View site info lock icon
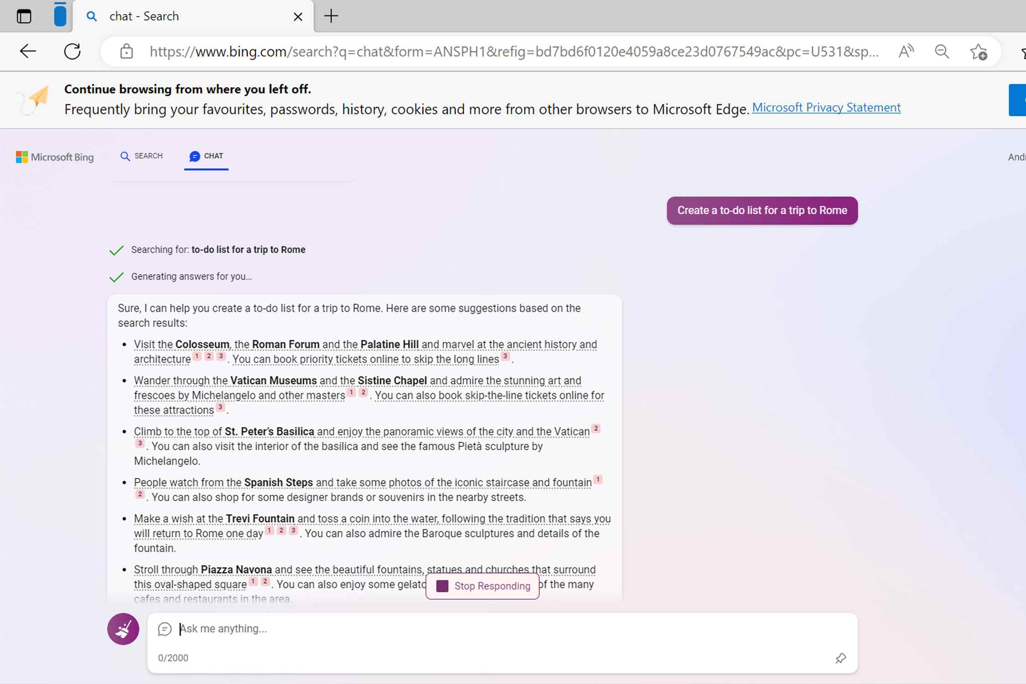The height and width of the screenshot is (684, 1026). point(126,52)
